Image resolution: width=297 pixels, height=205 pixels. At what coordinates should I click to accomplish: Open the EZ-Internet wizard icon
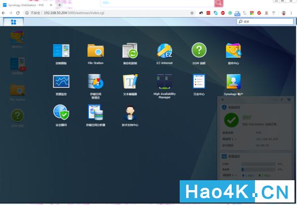pos(164,51)
